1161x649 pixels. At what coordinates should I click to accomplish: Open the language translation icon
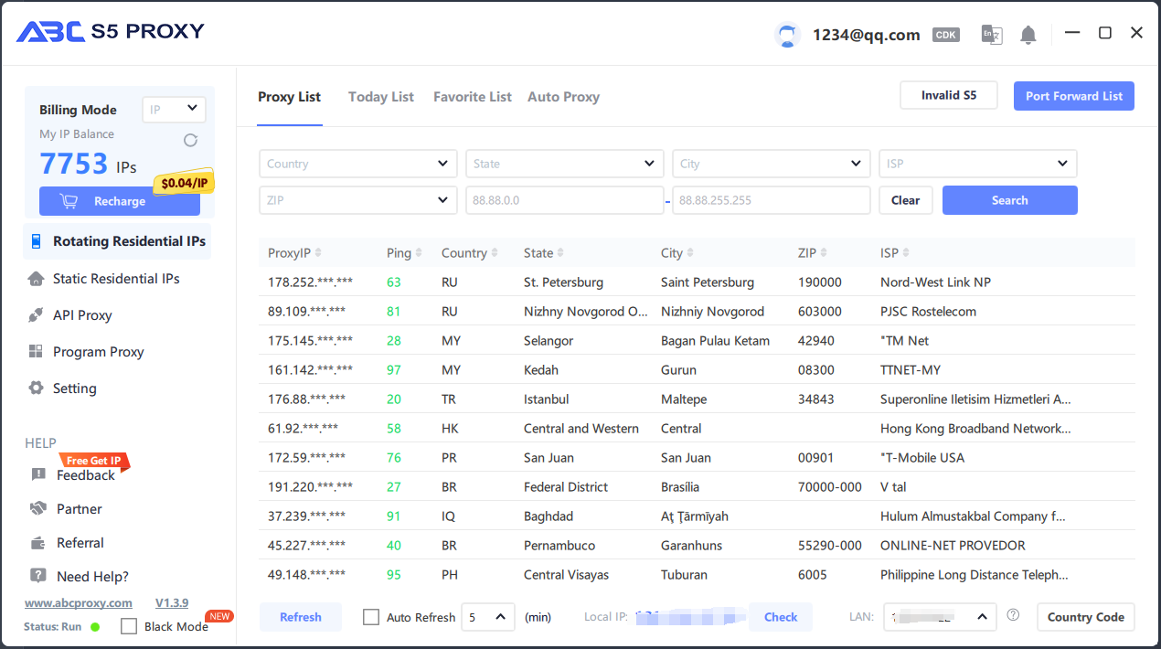click(991, 35)
